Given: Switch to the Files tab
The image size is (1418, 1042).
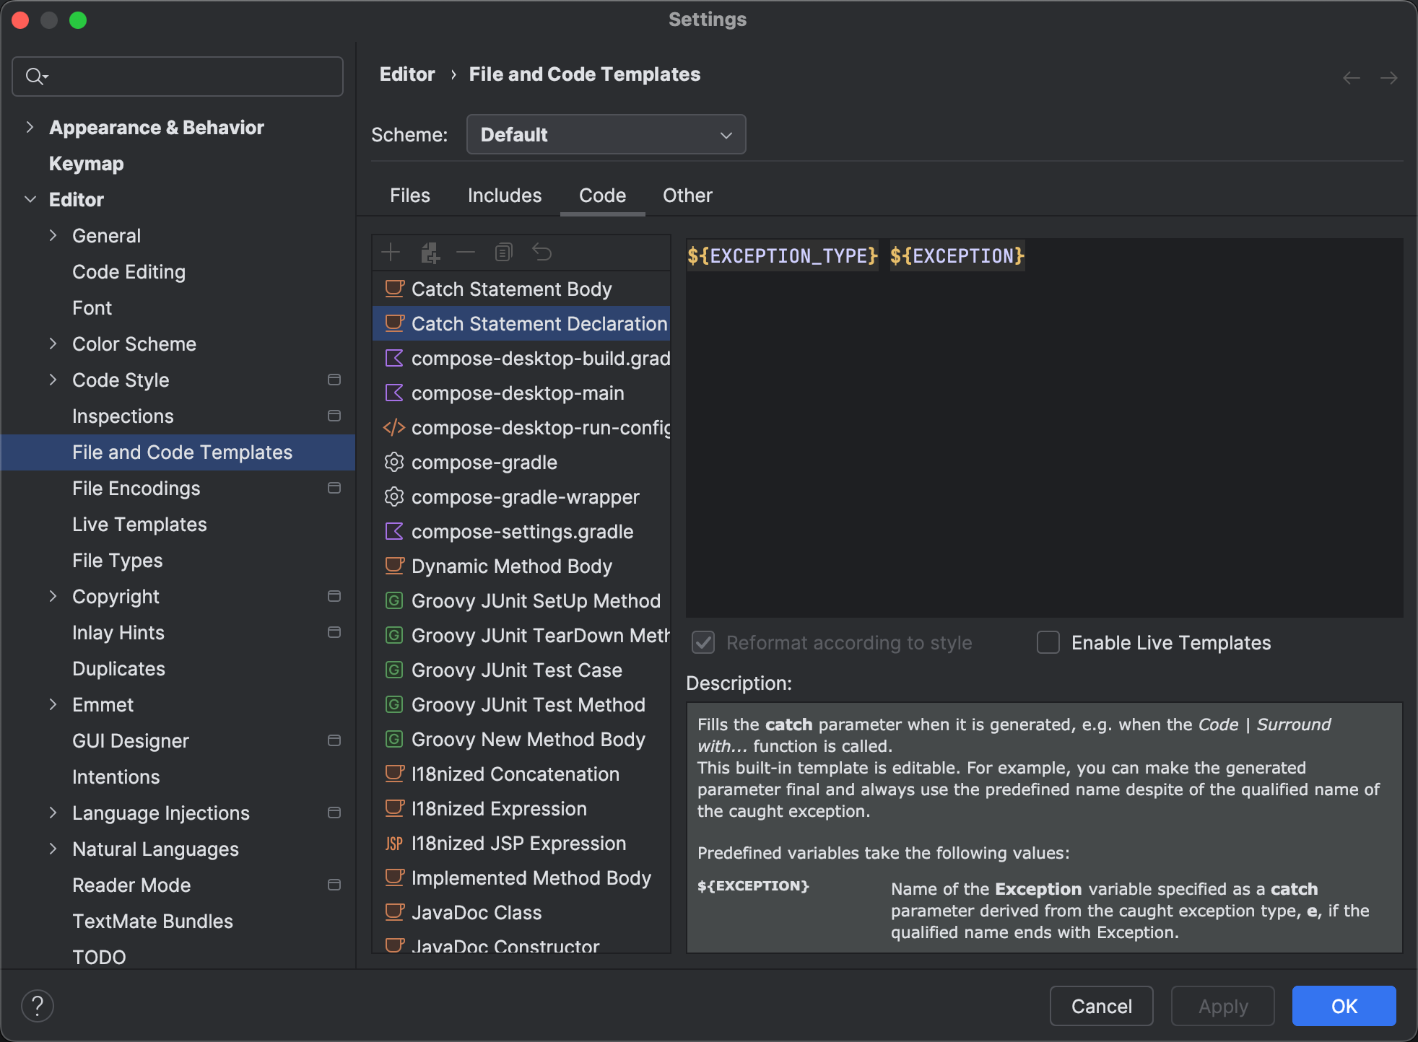Looking at the screenshot, I should point(409,196).
